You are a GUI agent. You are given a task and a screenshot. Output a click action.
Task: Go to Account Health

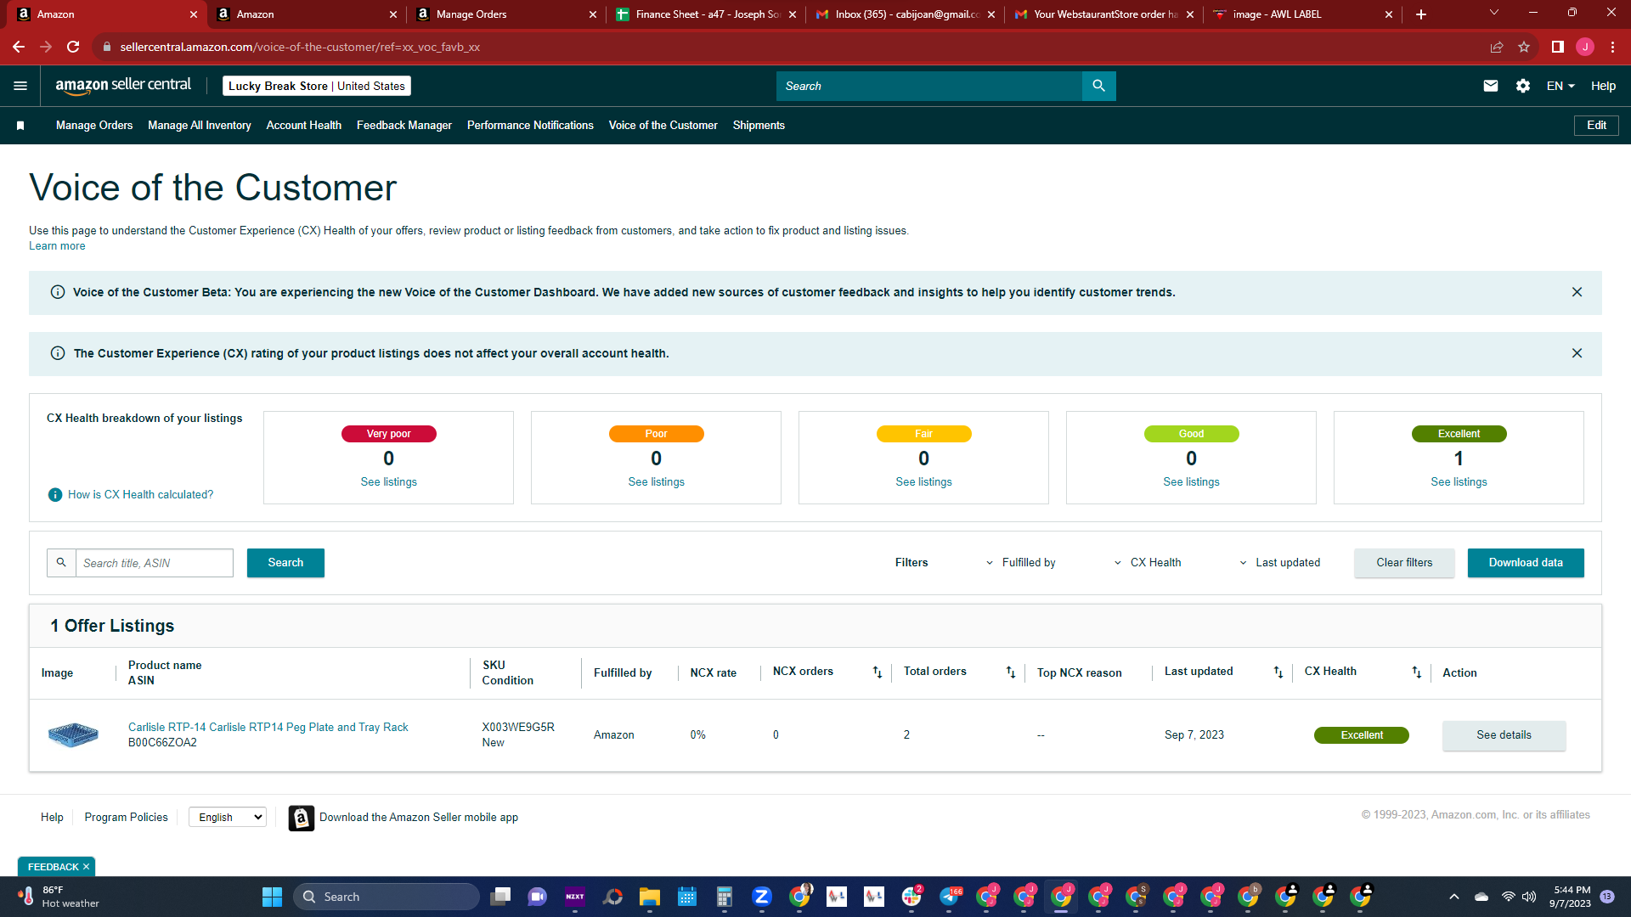point(304,126)
